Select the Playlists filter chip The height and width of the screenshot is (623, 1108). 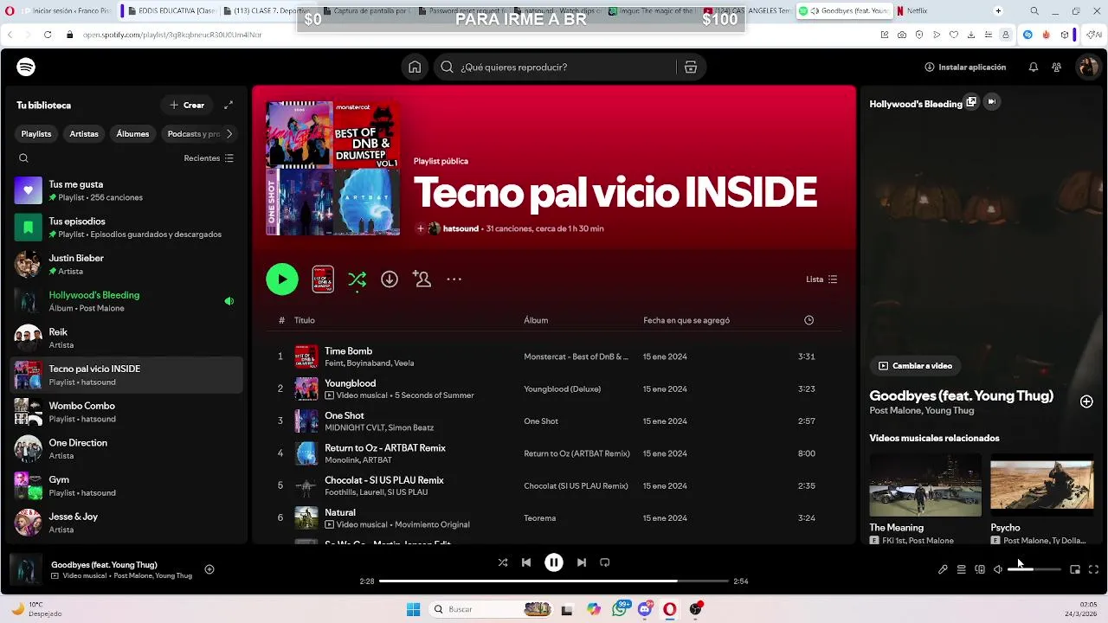[36, 134]
